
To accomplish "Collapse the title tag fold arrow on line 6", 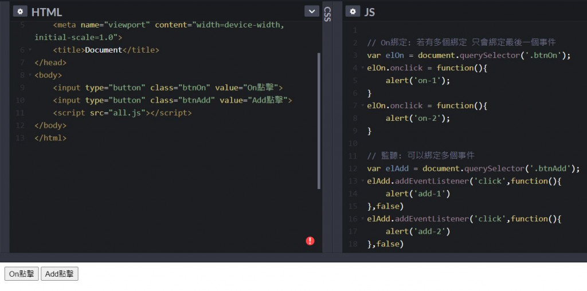I will point(30,50).
